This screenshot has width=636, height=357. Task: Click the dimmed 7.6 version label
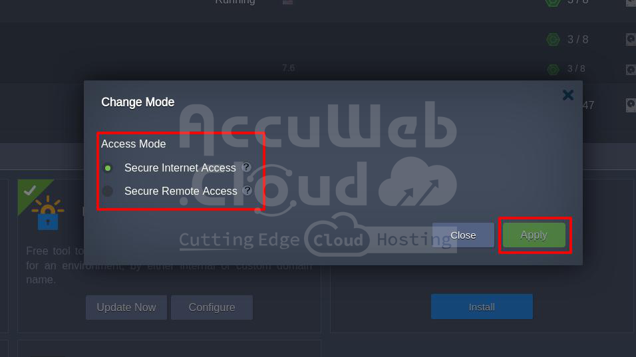tap(288, 68)
